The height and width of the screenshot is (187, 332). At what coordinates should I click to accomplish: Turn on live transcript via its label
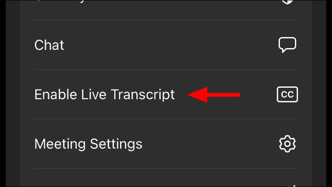pos(105,94)
